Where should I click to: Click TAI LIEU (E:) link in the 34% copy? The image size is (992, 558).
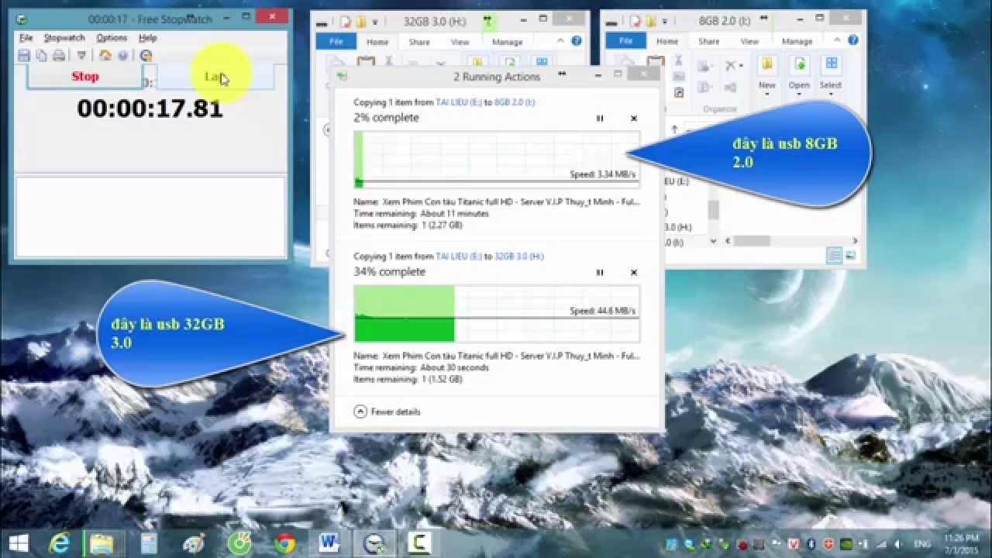(x=459, y=256)
